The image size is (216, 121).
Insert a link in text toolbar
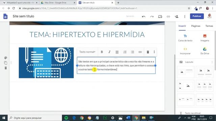tap(140, 52)
